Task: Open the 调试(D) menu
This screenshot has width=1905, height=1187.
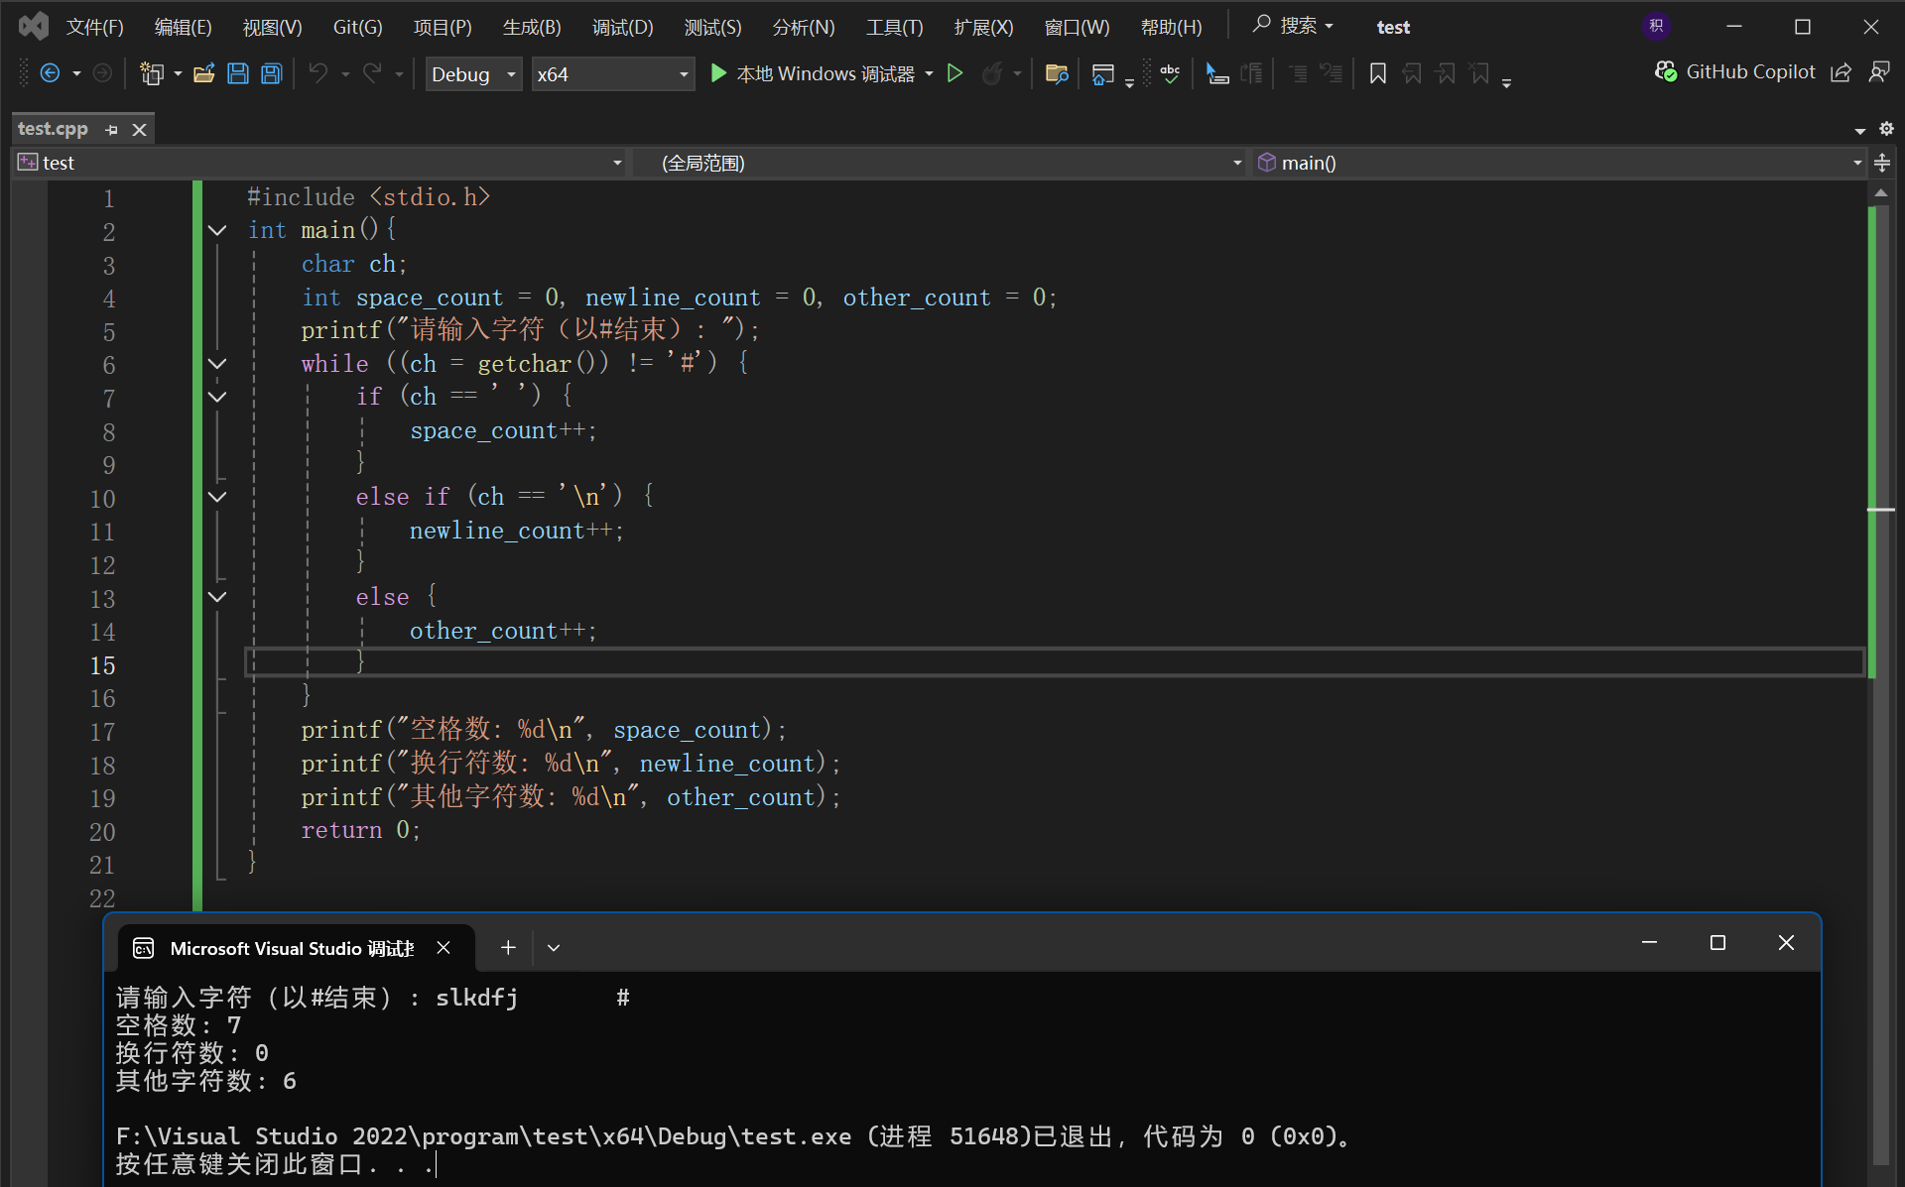Action: coord(622,27)
